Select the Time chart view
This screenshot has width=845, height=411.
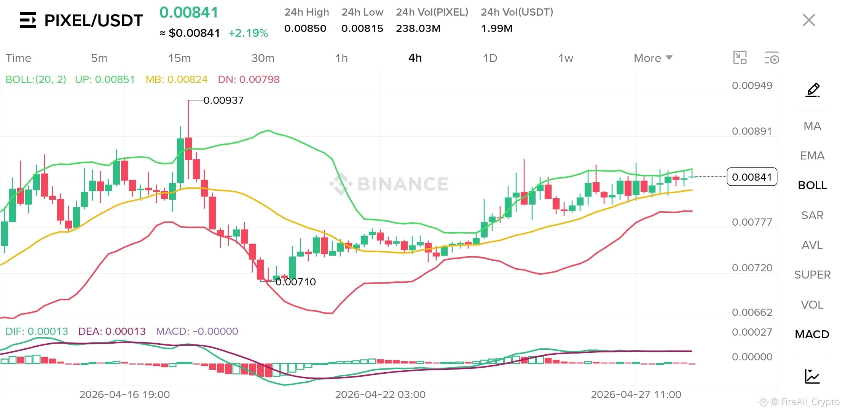point(18,58)
